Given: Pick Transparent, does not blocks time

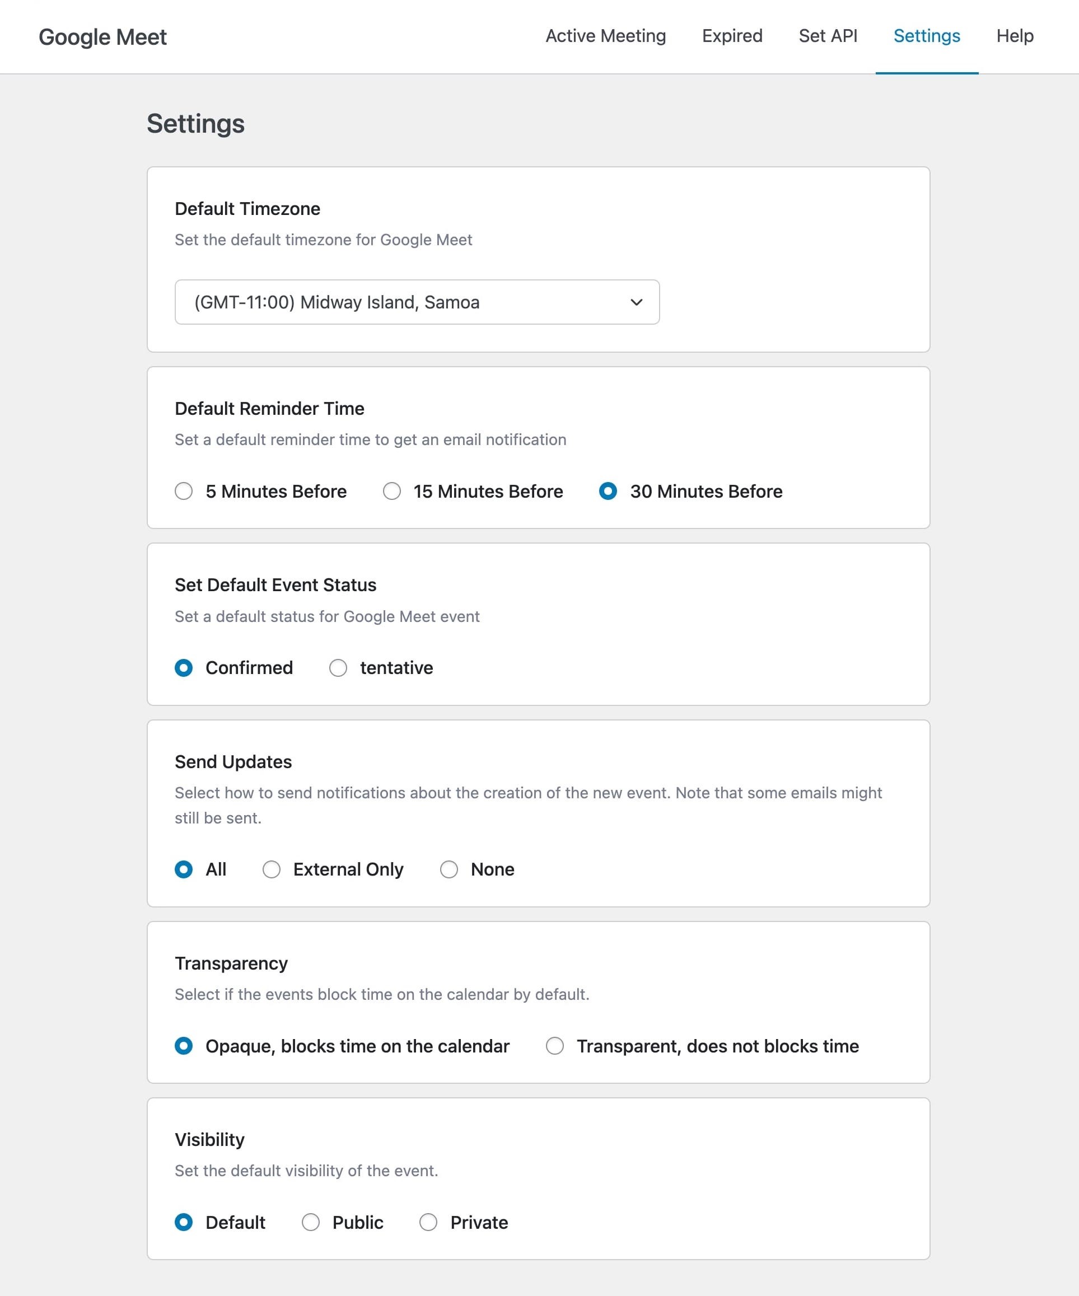Looking at the screenshot, I should [x=555, y=1046].
